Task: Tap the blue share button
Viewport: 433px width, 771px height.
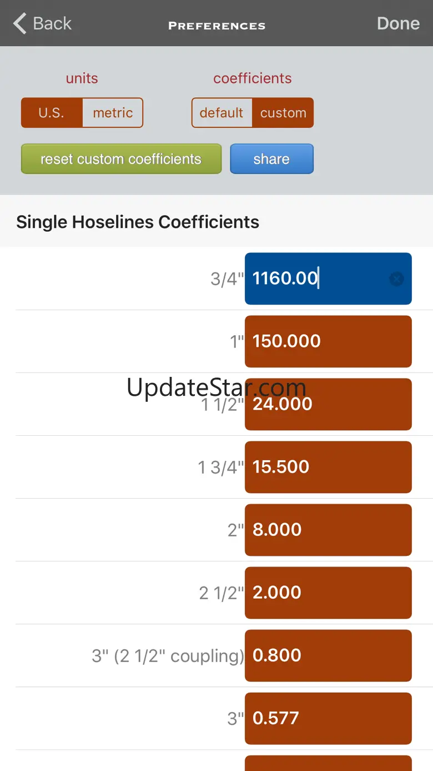Action: tap(271, 159)
